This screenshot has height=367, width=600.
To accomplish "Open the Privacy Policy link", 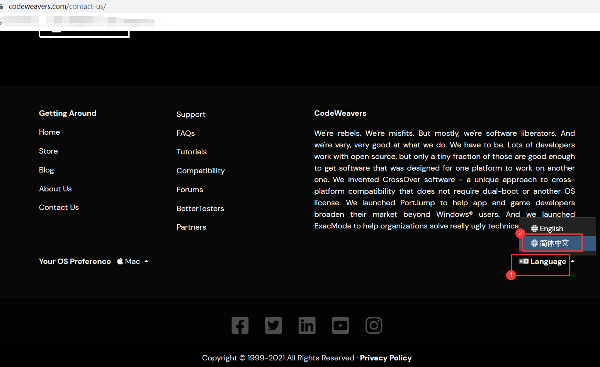I will coord(386,358).
